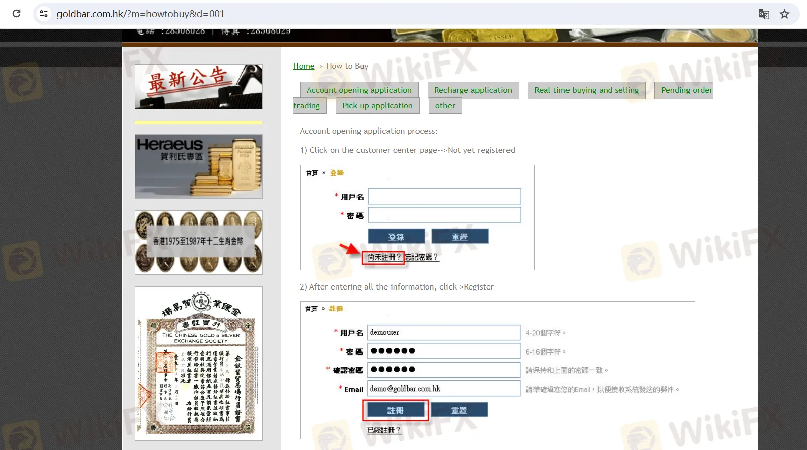Select the Pending order trading tab

(x=686, y=90)
